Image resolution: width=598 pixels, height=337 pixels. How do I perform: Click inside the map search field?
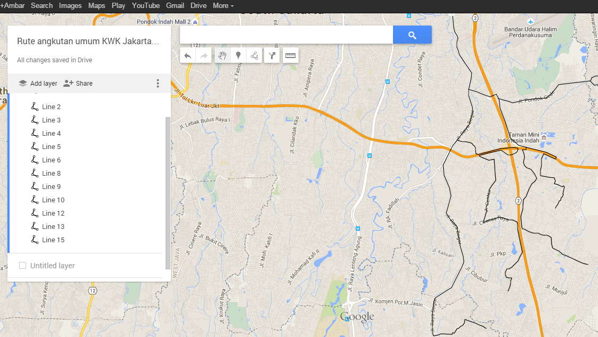286,35
